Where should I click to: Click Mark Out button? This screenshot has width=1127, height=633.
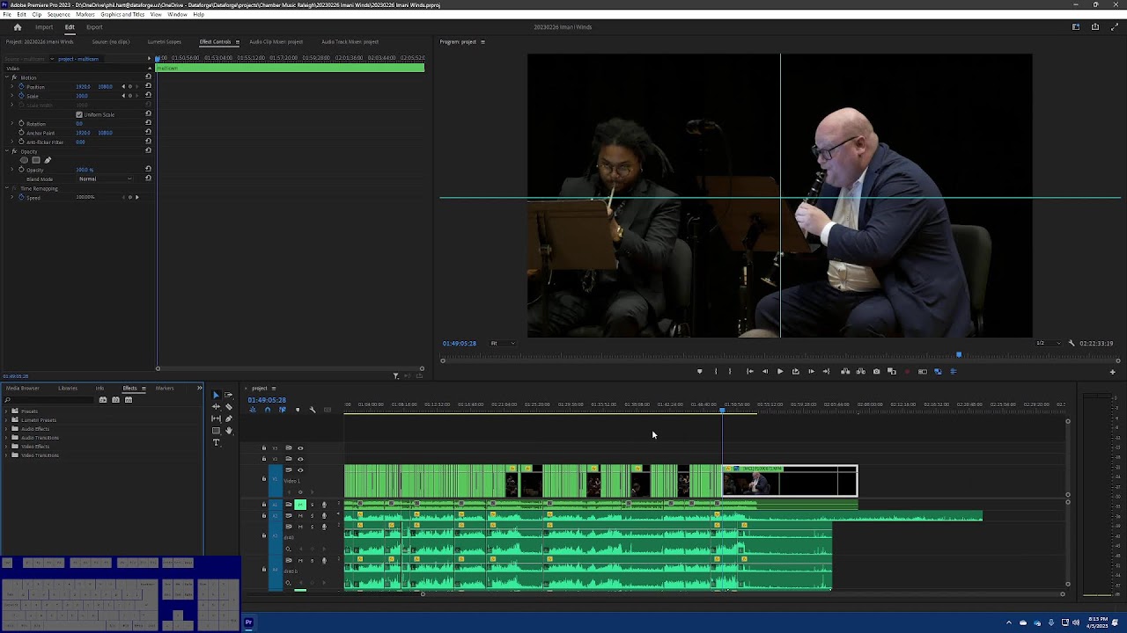[730, 371]
